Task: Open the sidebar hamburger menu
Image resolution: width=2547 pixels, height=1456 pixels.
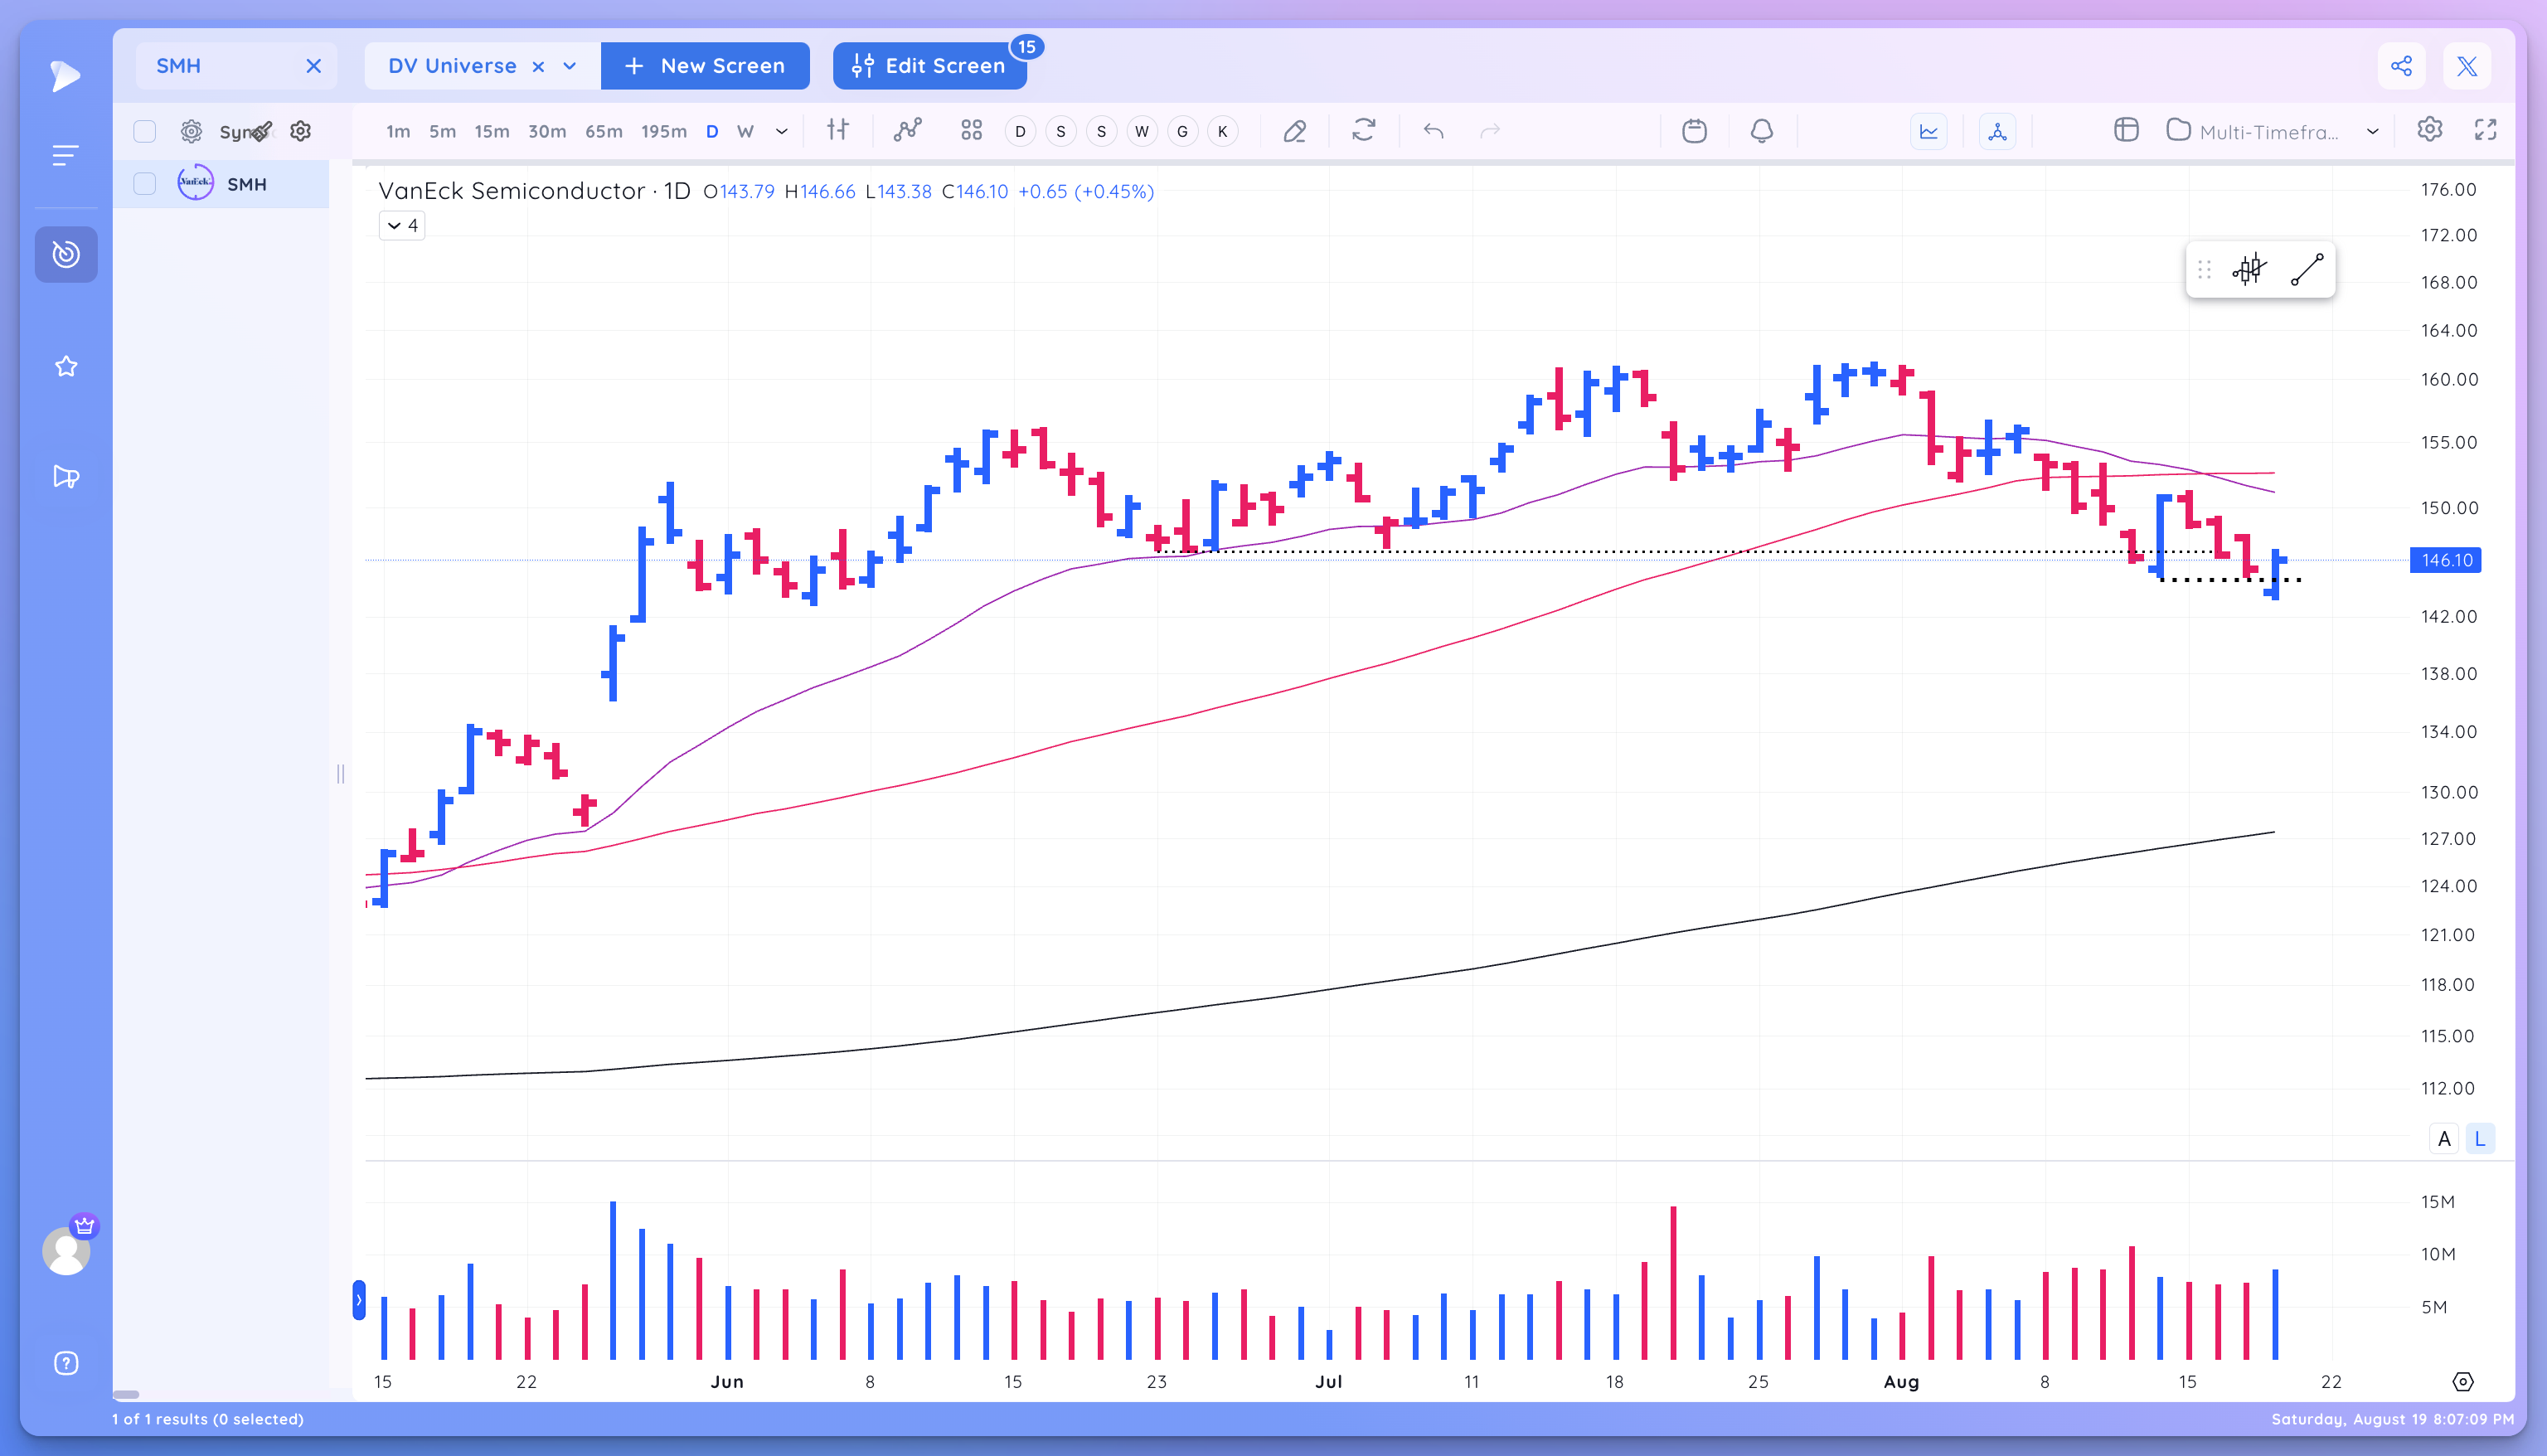Action: 65,155
